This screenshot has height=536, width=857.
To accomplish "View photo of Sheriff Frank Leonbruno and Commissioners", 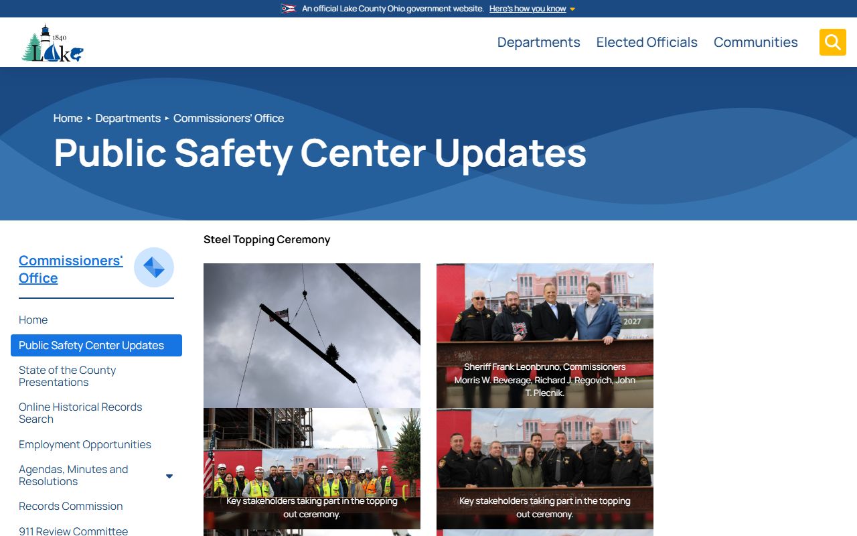I will click(x=545, y=336).
